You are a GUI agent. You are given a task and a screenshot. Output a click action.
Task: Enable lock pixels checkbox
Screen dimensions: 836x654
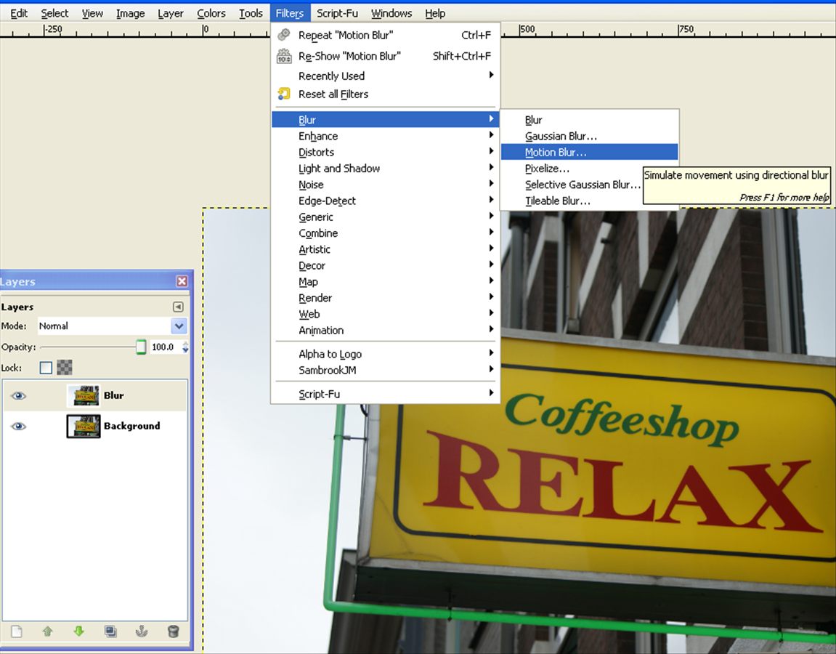pyautogui.click(x=46, y=368)
